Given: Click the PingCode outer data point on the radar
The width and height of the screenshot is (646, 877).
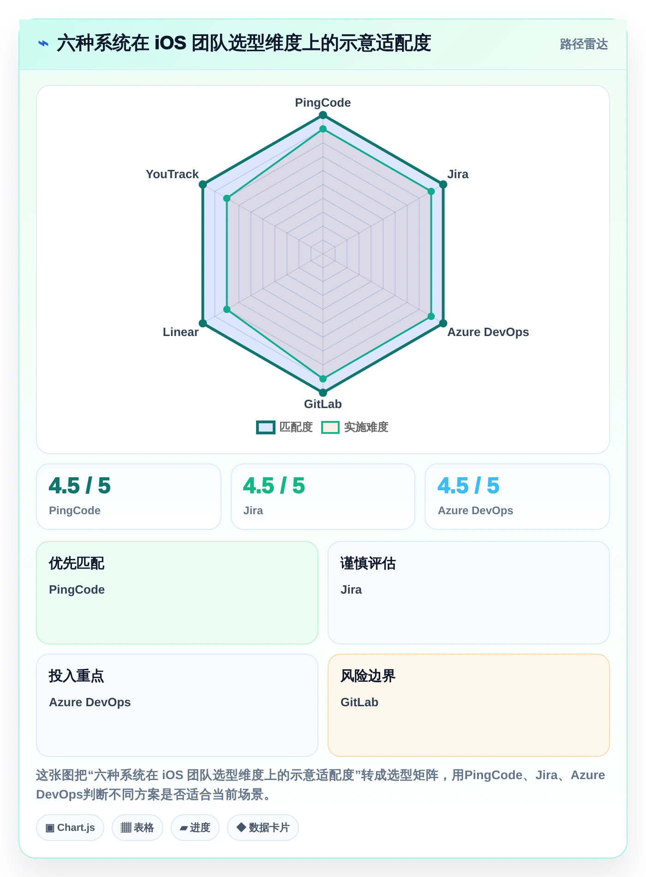Looking at the screenshot, I should tap(323, 115).
